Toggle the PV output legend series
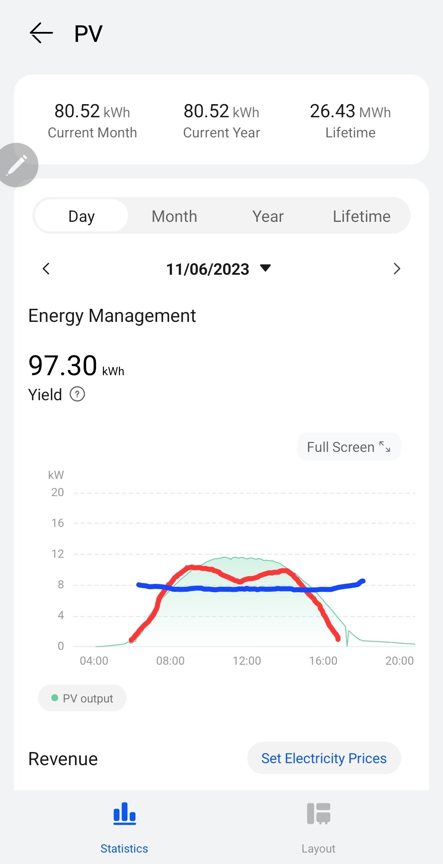Viewport: 443px width, 864px height. (x=82, y=698)
